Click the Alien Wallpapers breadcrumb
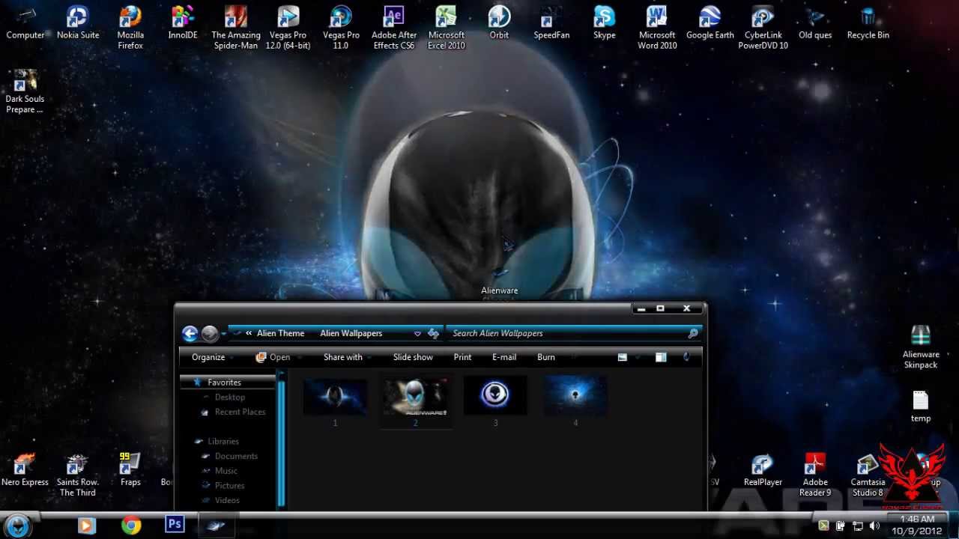 (351, 333)
